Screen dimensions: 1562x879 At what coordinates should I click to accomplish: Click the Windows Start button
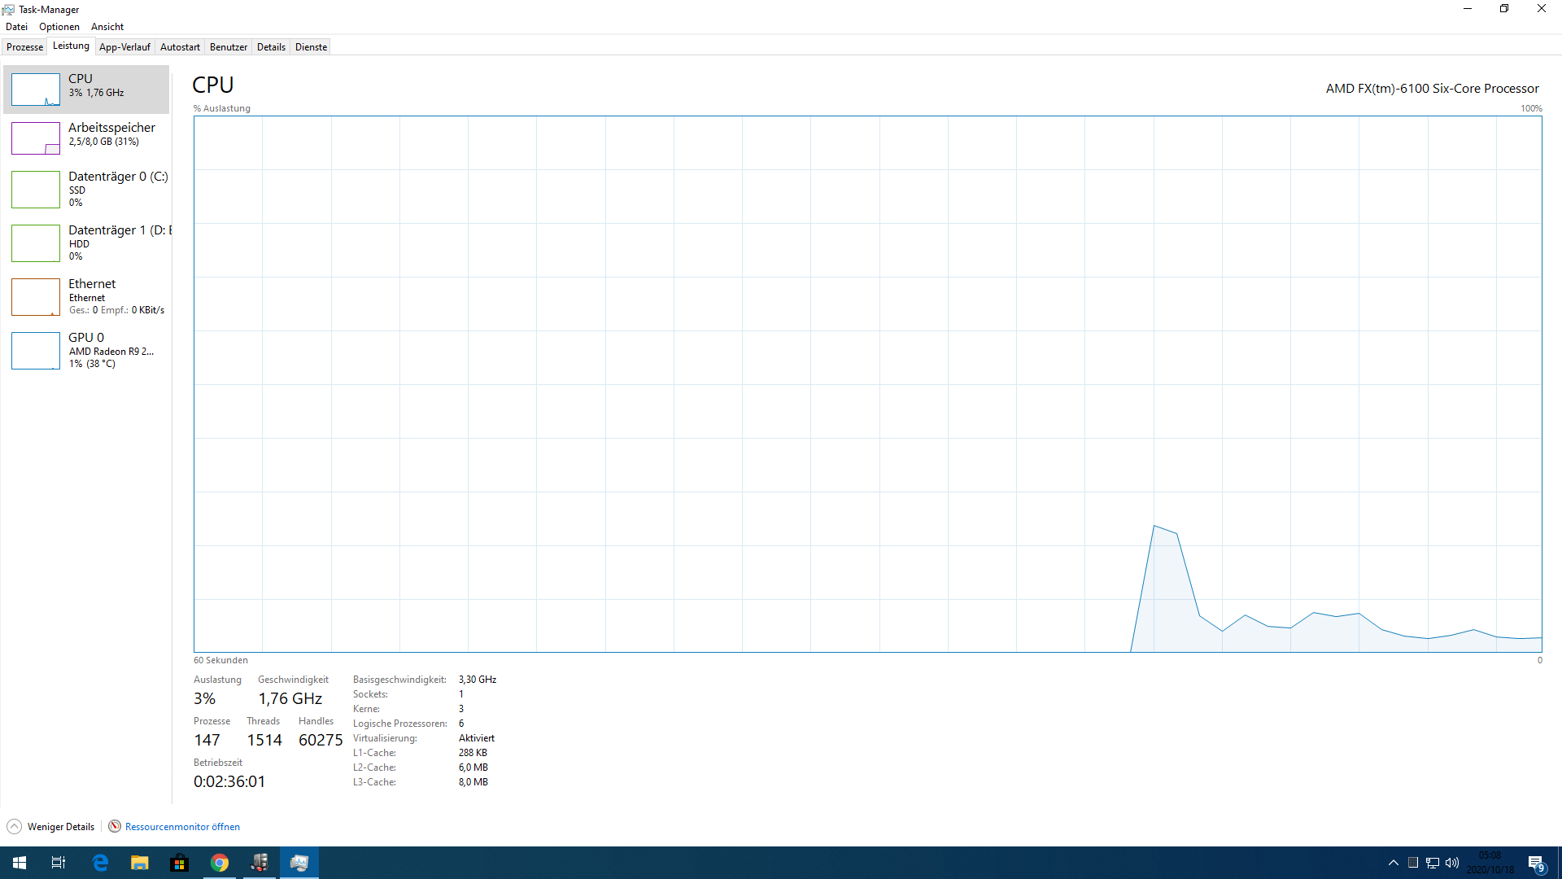(x=20, y=863)
